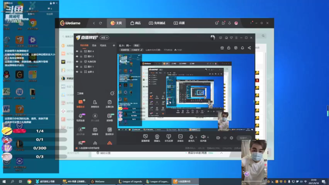Open the 辅助设置 option in WeGame
The height and width of the screenshot is (185, 329).
click(104, 153)
